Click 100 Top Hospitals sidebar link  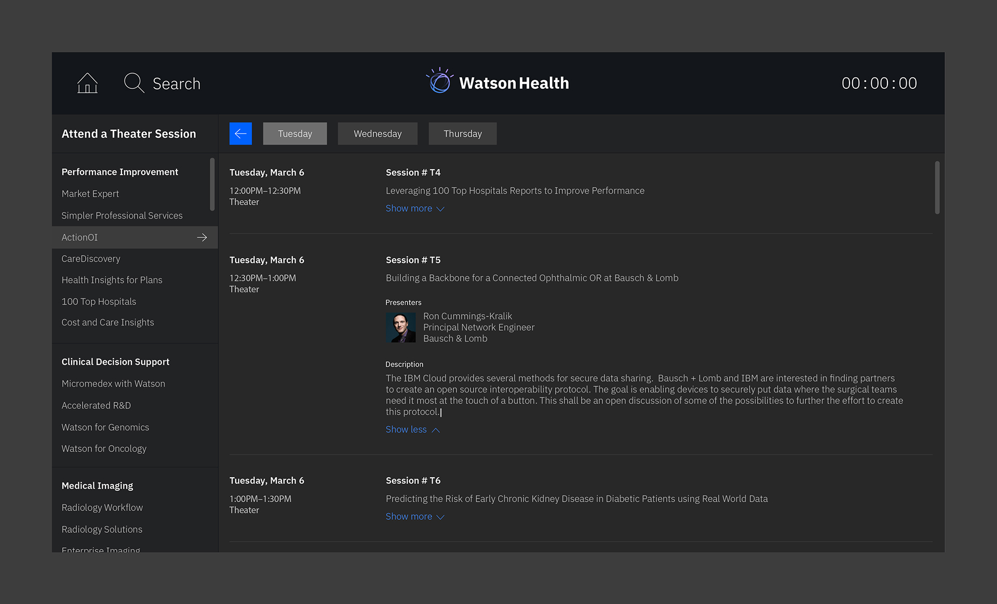point(99,301)
